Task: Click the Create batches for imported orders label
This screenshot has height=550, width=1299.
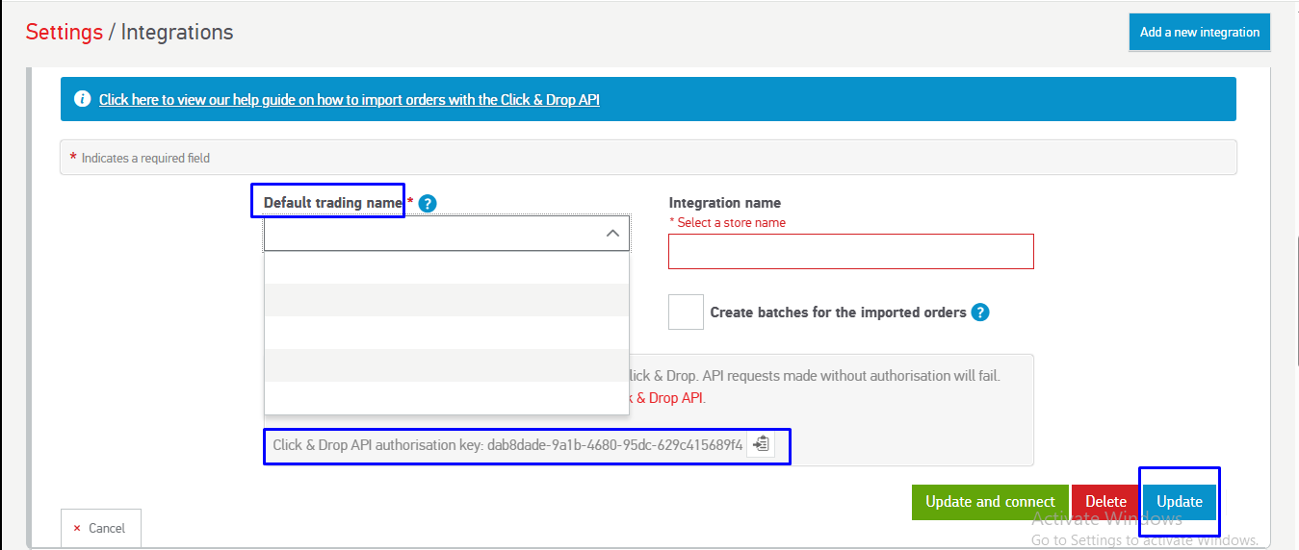Action: pyautogui.click(x=838, y=312)
